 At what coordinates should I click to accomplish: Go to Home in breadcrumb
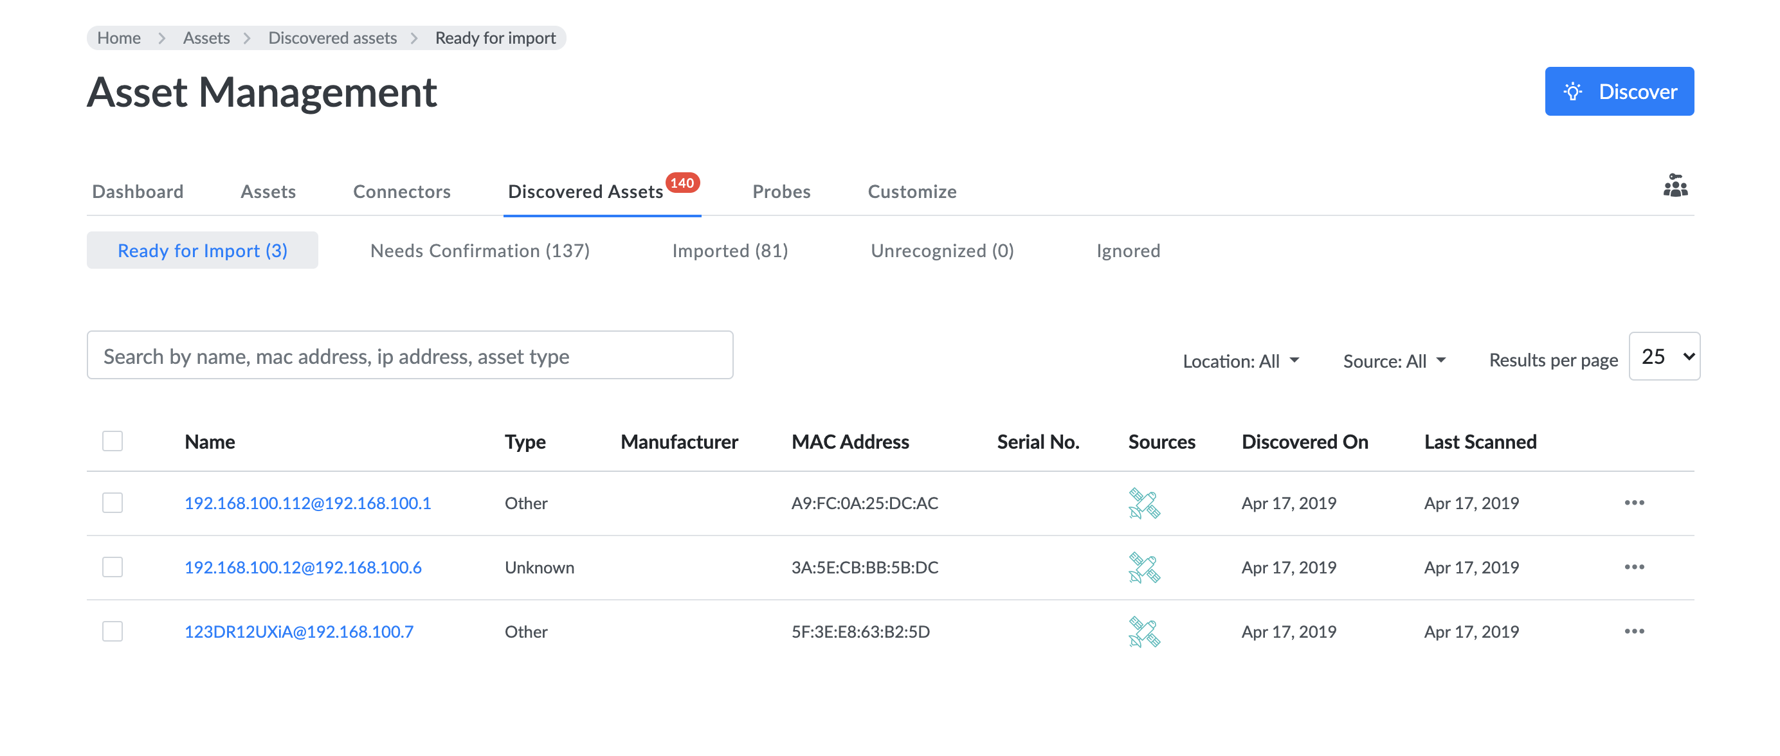[x=119, y=38]
